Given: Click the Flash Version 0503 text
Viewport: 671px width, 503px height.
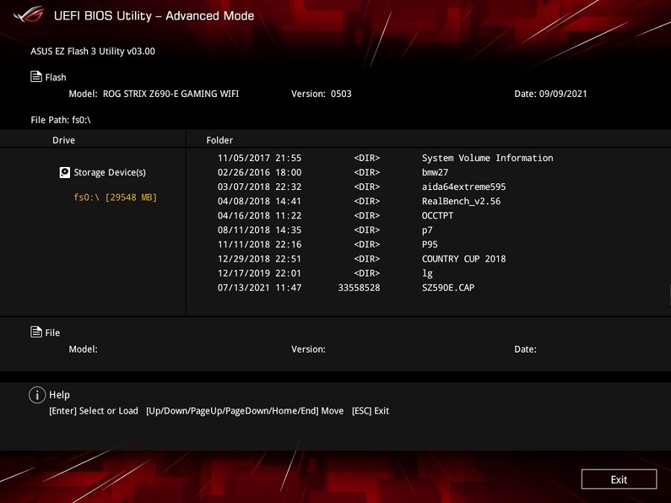Looking at the screenshot, I should [321, 94].
